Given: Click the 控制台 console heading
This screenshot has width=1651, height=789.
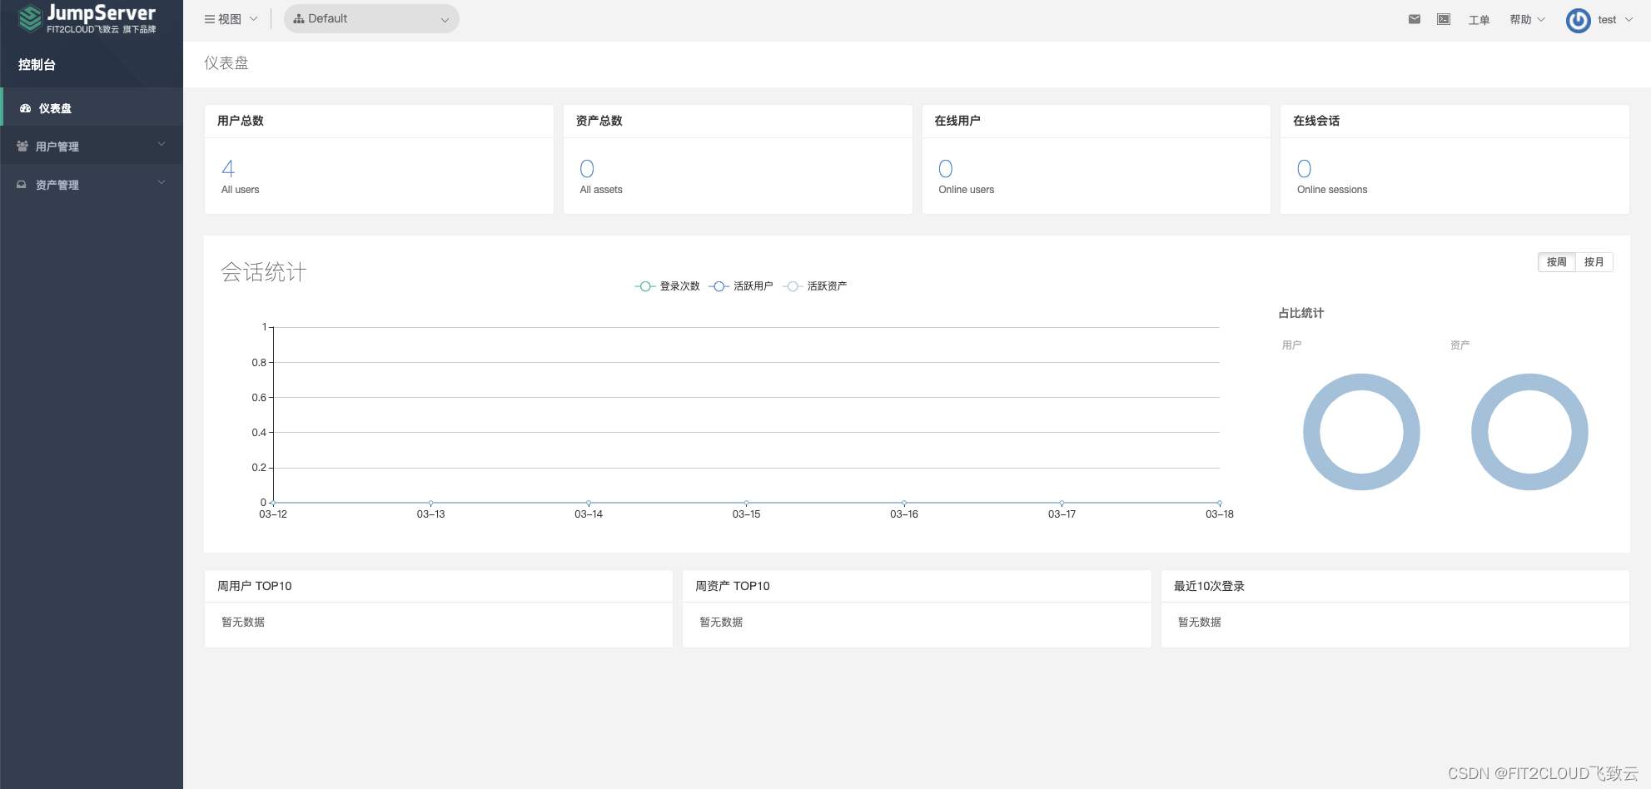Looking at the screenshot, I should [x=37, y=64].
